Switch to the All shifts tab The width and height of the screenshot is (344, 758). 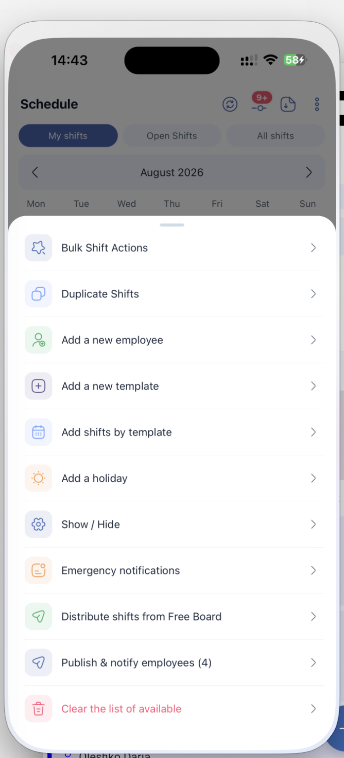[x=276, y=136]
